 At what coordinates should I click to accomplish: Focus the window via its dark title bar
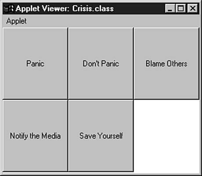pyautogui.click(x=139, y=8)
